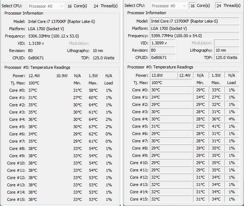This screenshot has height=206, width=244.
Task: Select the right Frequency 5399.77MHz field
Action: click(x=194, y=36)
